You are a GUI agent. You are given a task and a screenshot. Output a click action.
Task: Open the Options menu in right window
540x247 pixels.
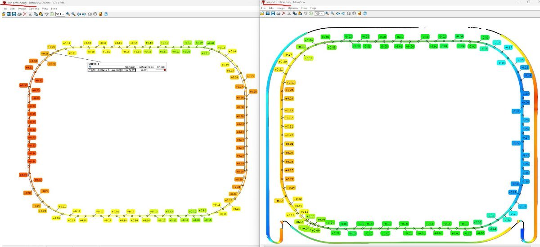[293, 8]
